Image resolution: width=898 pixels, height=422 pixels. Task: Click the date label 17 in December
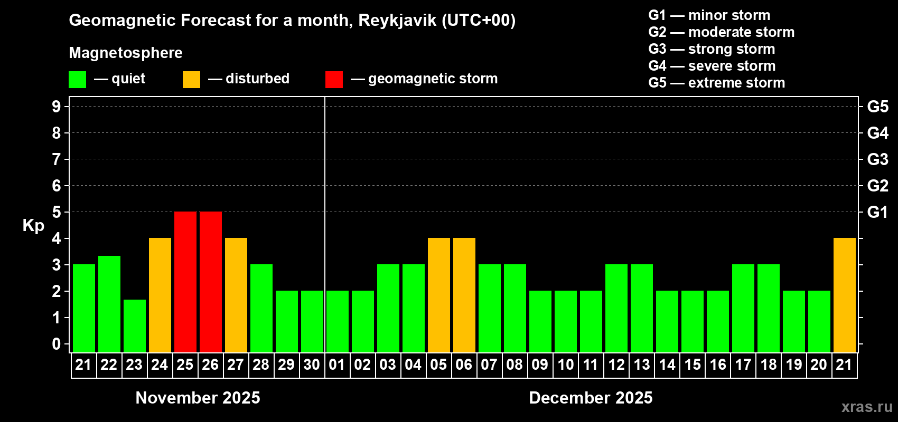click(x=743, y=365)
